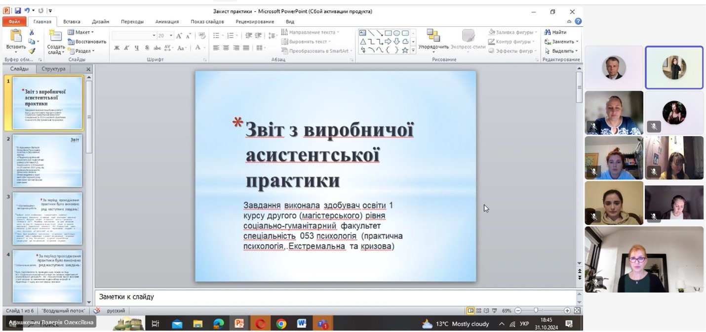Toggle italic К formatting
Viewport: 706px width, 332px height.
coord(127,48)
